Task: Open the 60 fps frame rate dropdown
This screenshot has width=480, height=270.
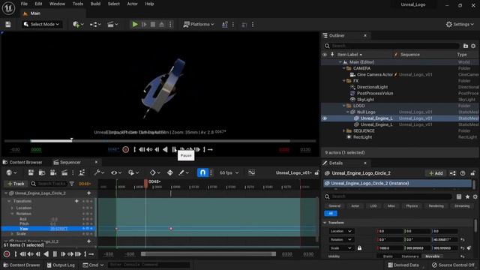Action: [229, 173]
